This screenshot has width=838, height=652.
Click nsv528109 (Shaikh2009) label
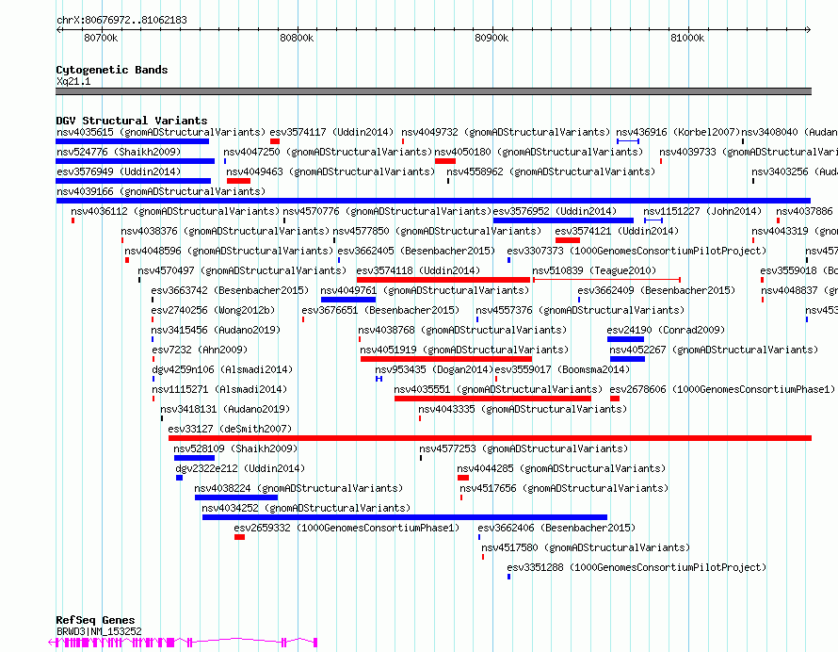(235, 448)
